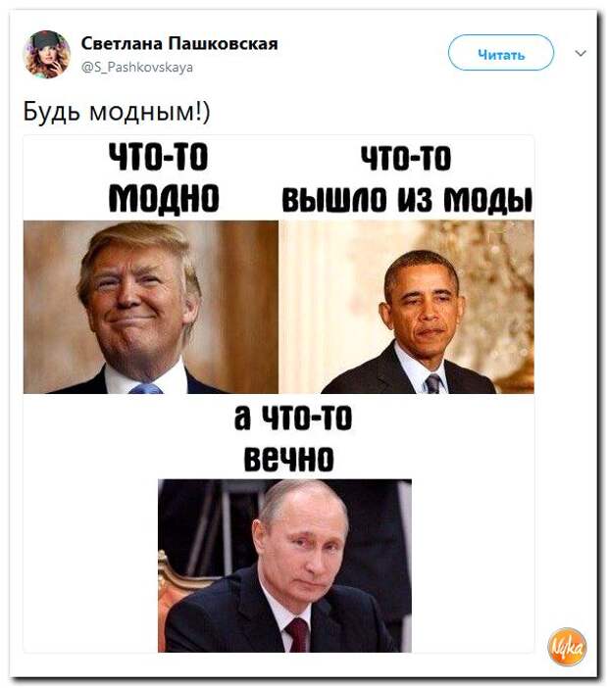Open the Светлана Пашковская display name link
Viewport: 608px width, 688px height.
click(179, 43)
